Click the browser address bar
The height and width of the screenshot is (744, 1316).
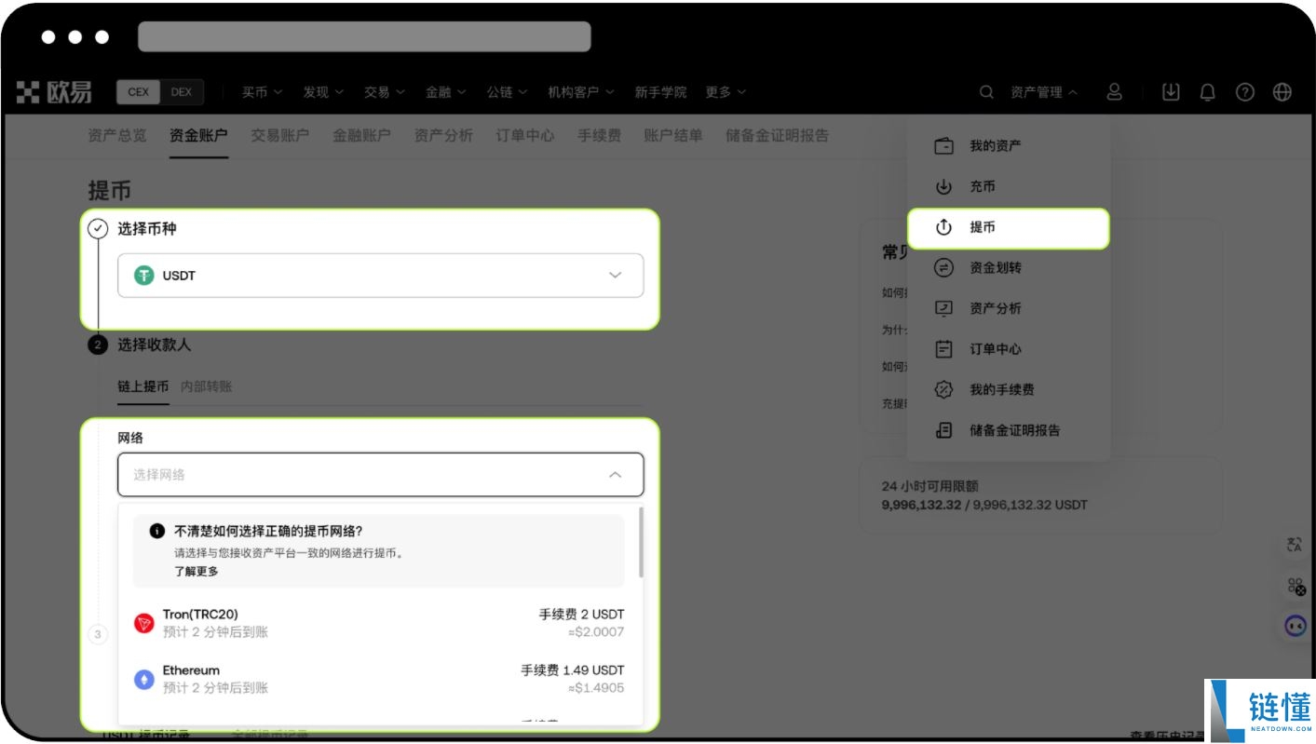coord(364,37)
